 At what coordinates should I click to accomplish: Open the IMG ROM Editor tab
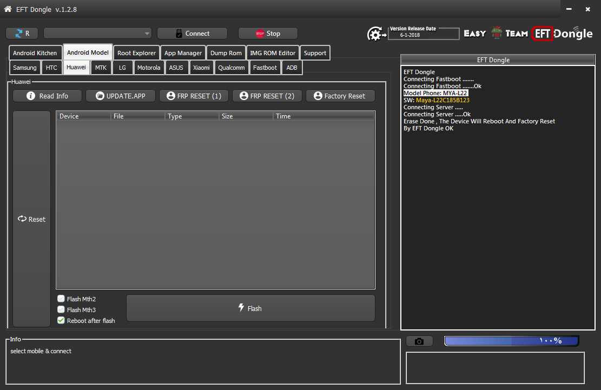click(273, 53)
